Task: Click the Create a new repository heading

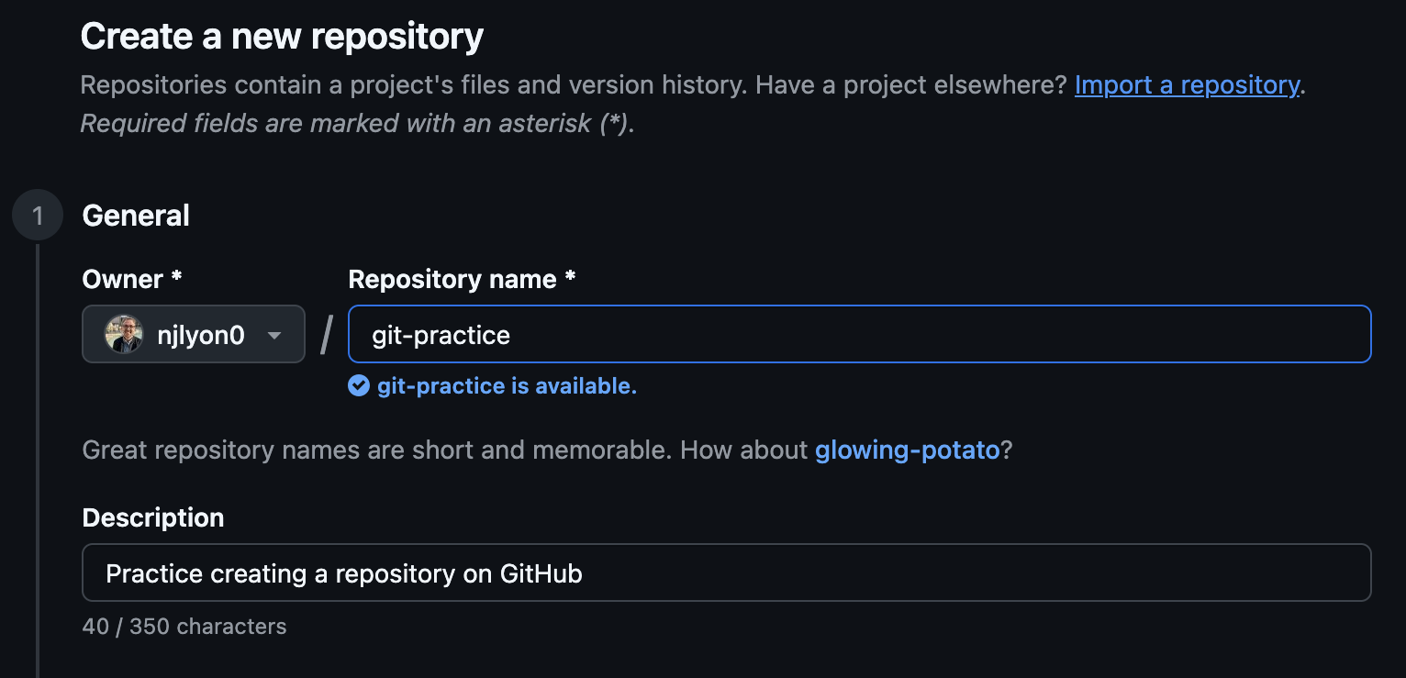Action: coord(282,35)
